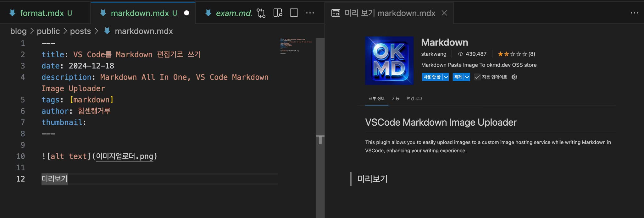
Task: Click the 제거 uninstall button
Action: [458, 77]
